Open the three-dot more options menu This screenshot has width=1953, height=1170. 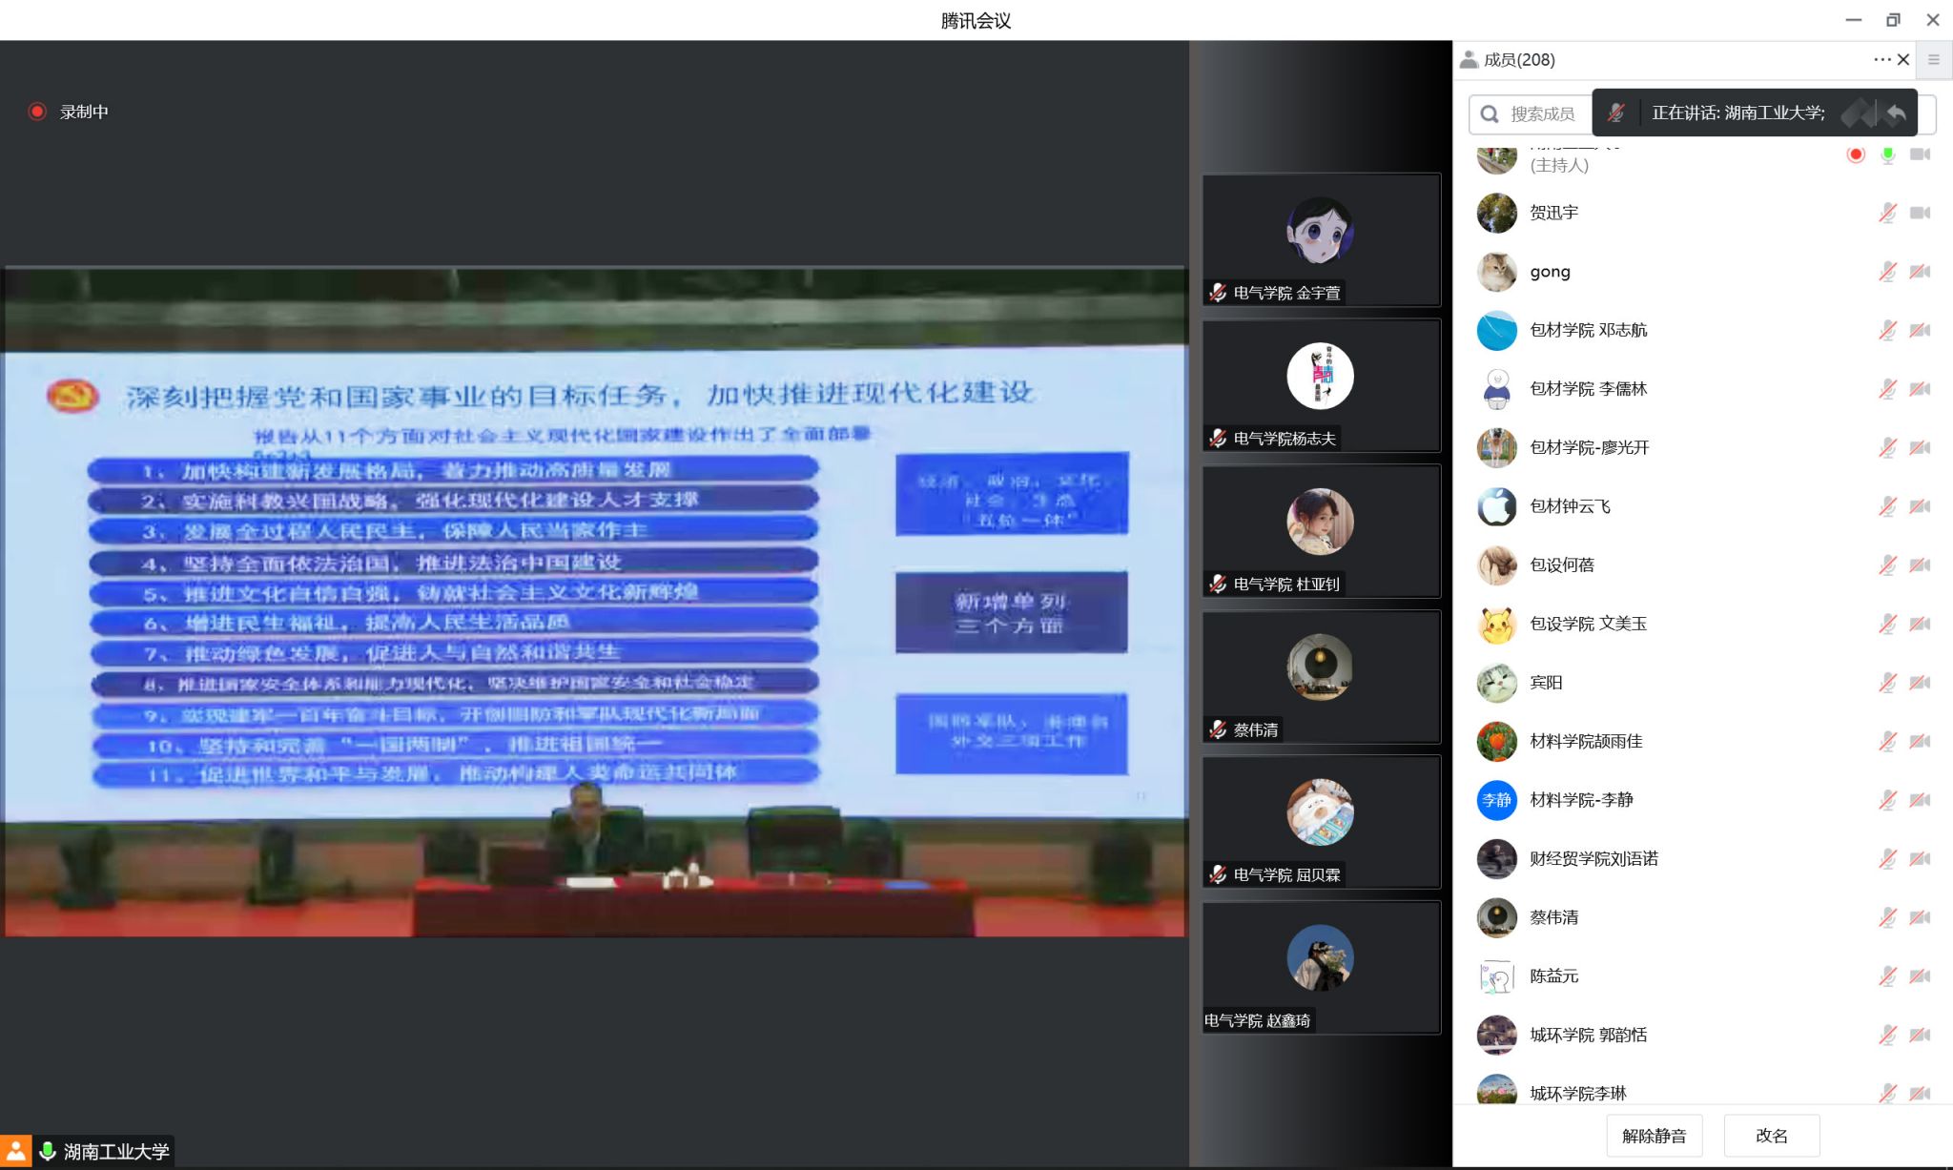coord(1881,59)
